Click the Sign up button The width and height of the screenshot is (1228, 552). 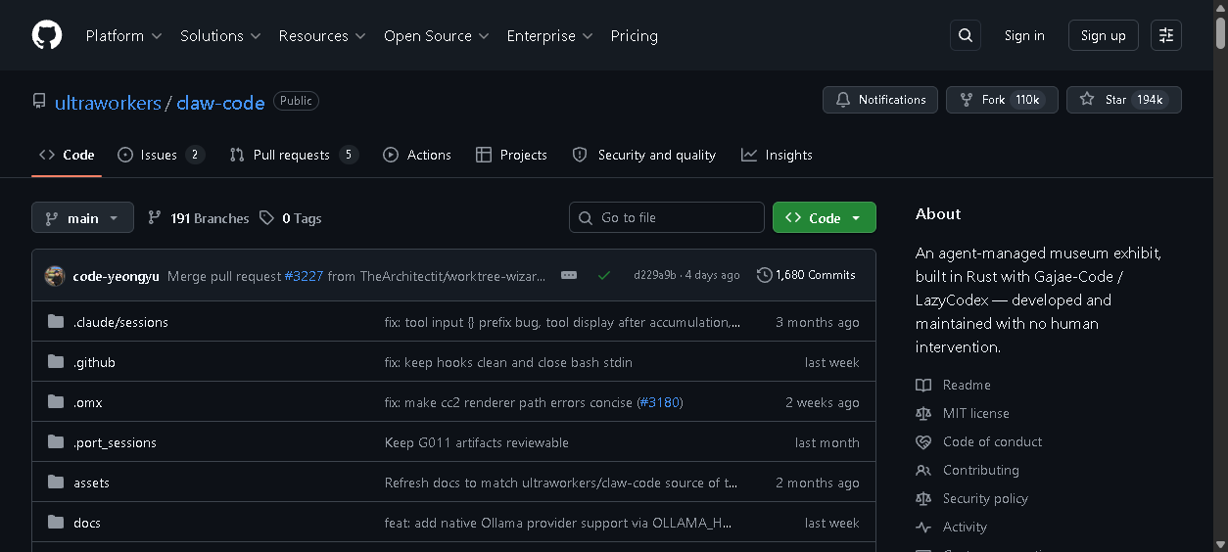click(x=1104, y=35)
